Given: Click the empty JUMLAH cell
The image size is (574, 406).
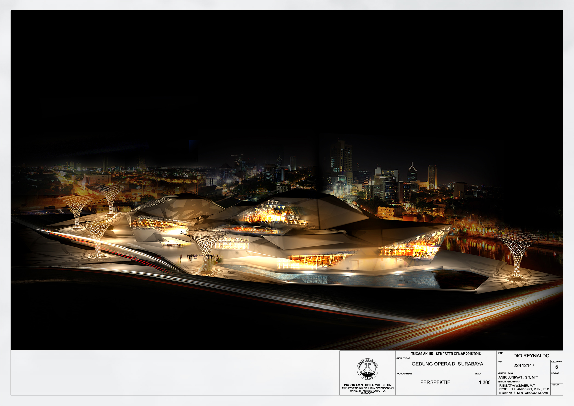Looking at the screenshot, I should tap(557, 390).
